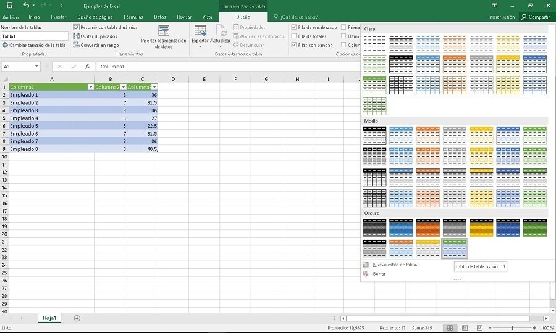
Task: Switch to Vista tab
Action: [207, 17]
